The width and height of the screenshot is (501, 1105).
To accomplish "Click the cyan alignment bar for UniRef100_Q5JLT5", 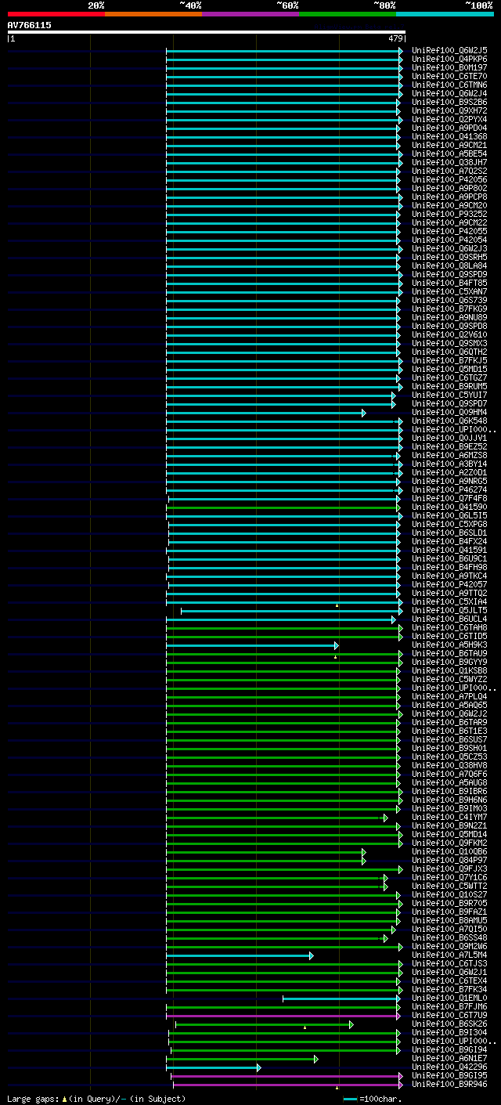I will pyautogui.click(x=292, y=611).
